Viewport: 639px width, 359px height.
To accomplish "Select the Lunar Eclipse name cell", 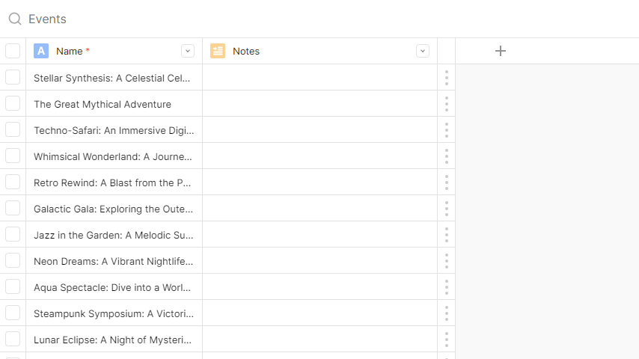I will point(114,339).
